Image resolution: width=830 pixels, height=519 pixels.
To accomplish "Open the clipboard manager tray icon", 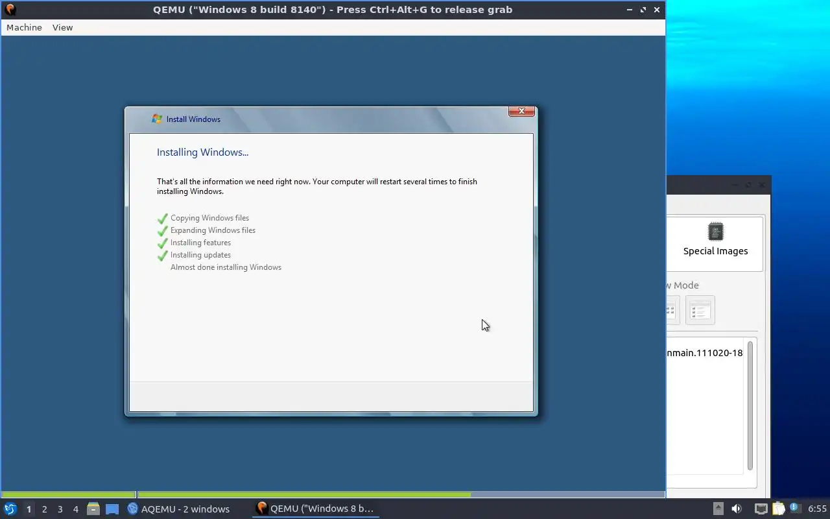I will click(x=778, y=509).
